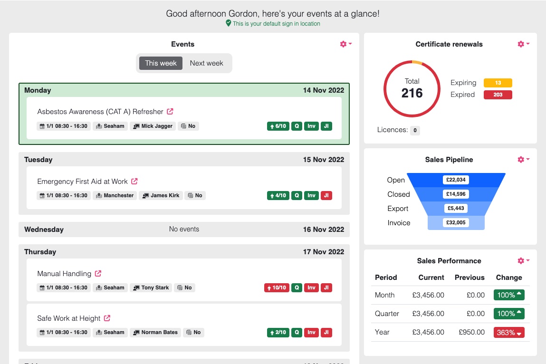This screenshot has height=364, width=546.
Task: Click the calendar icon on Manual Handling event
Action: 43,287
